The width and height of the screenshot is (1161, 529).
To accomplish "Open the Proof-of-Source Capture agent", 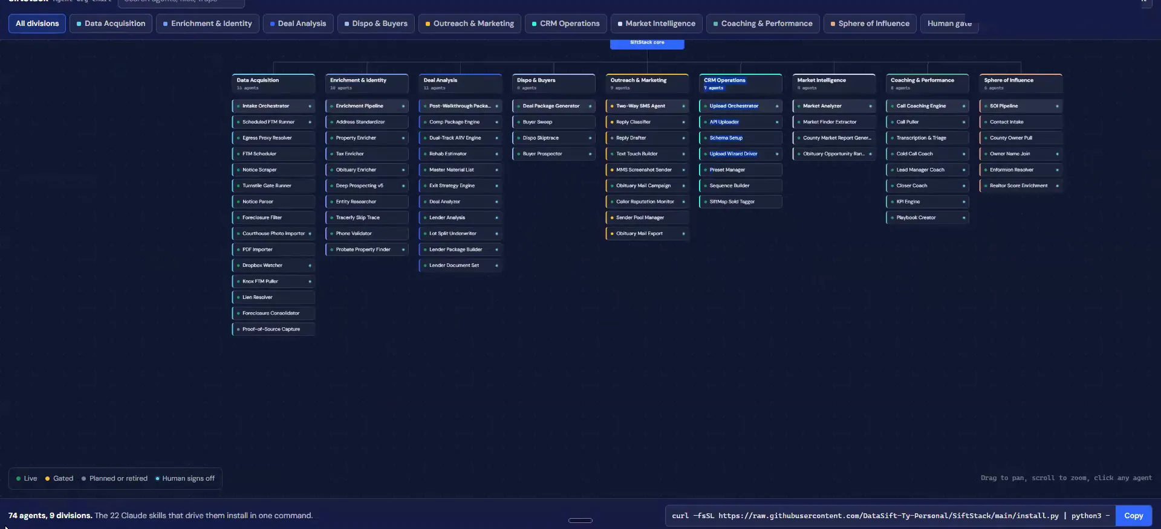I will (x=273, y=329).
